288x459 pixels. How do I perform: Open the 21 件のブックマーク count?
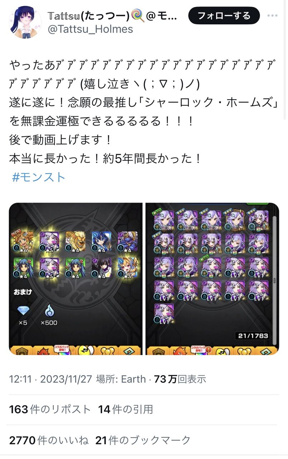coord(143,440)
